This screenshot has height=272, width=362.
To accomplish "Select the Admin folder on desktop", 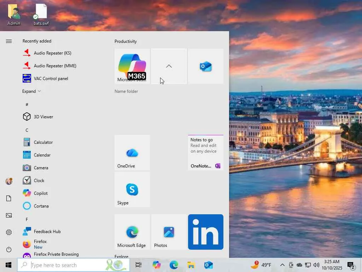I will coord(14,15).
